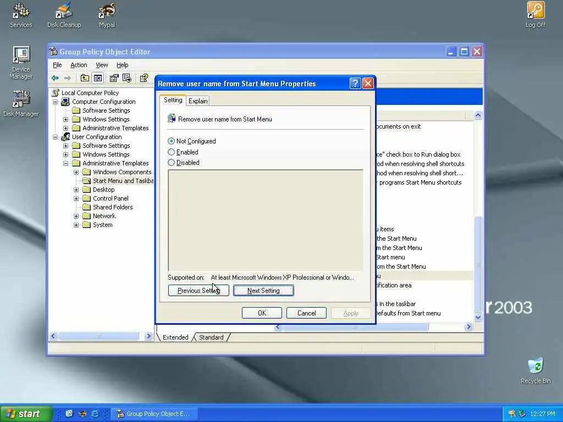Viewport: 563px width, 422px height.
Task: Toggle the Show/Hide Console Tree toolbar icon
Action: [x=98, y=78]
